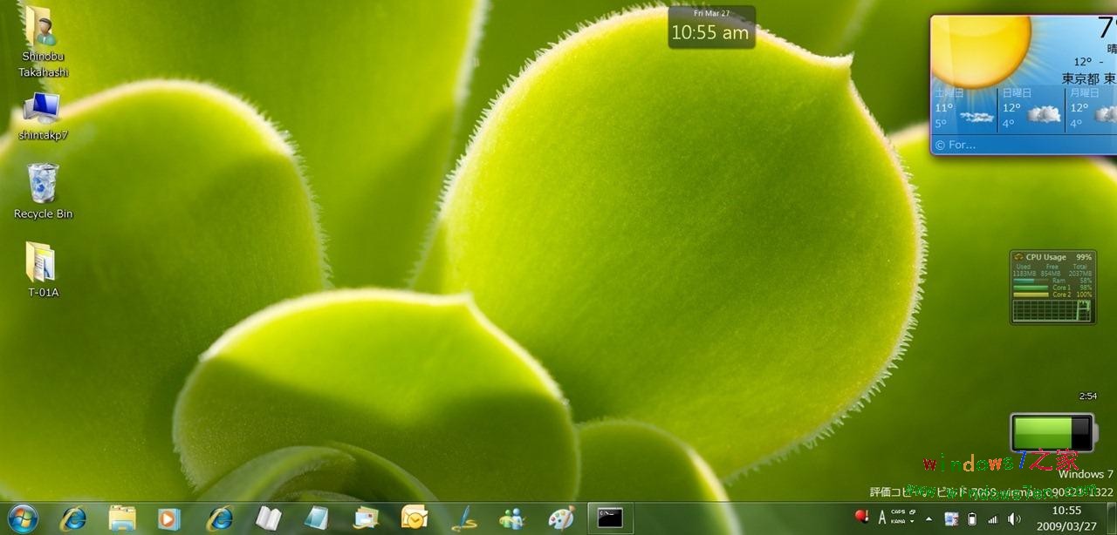The width and height of the screenshot is (1117, 535).
Task: Open Paint palette icon on taskbar
Action: [561, 518]
